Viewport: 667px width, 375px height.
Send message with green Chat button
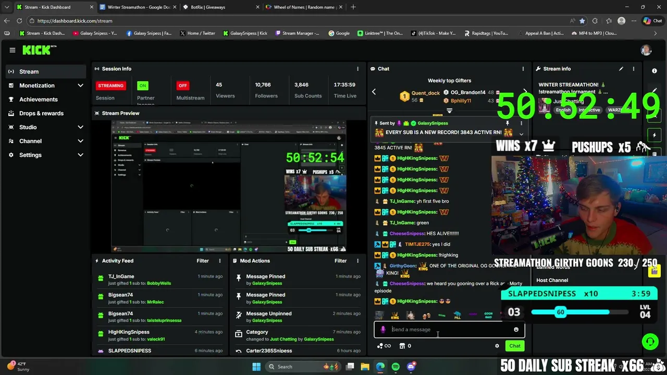(x=515, y=346)
